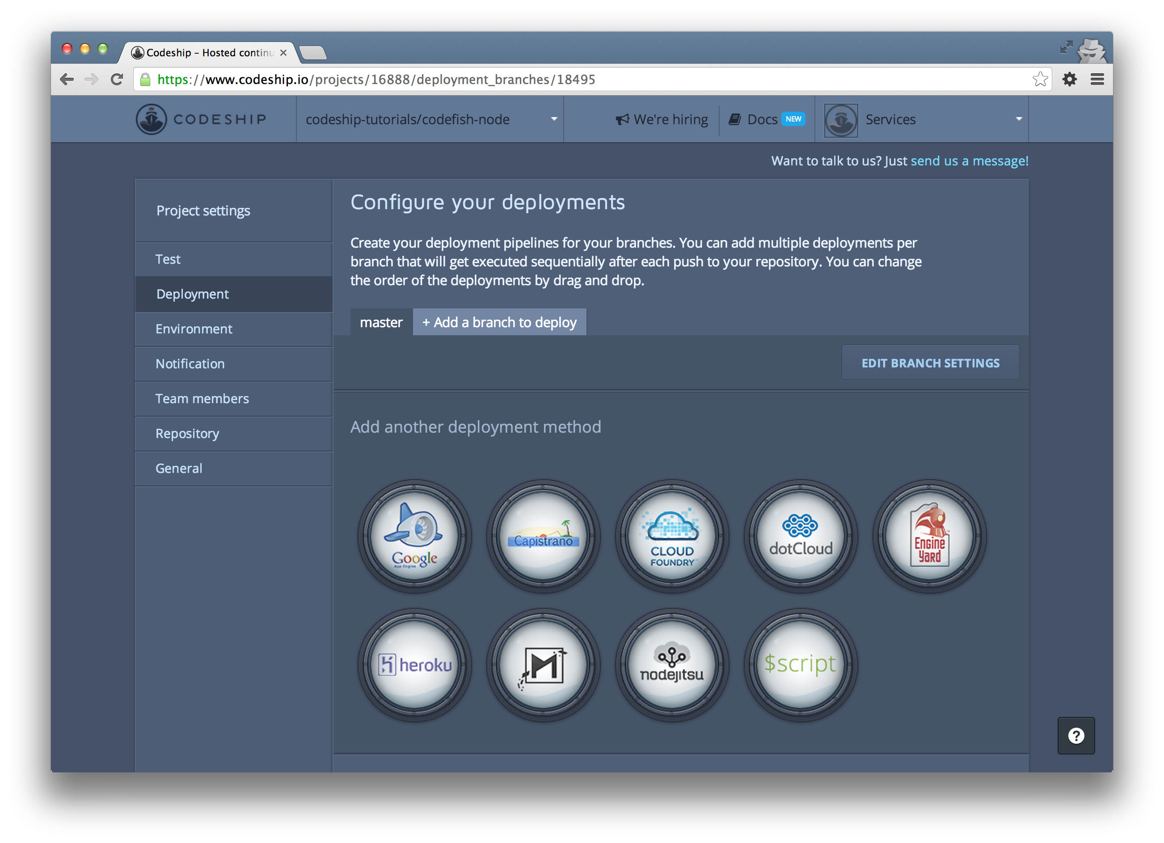
Task: Select Modulus deployment icon
Action: point(543,665)
